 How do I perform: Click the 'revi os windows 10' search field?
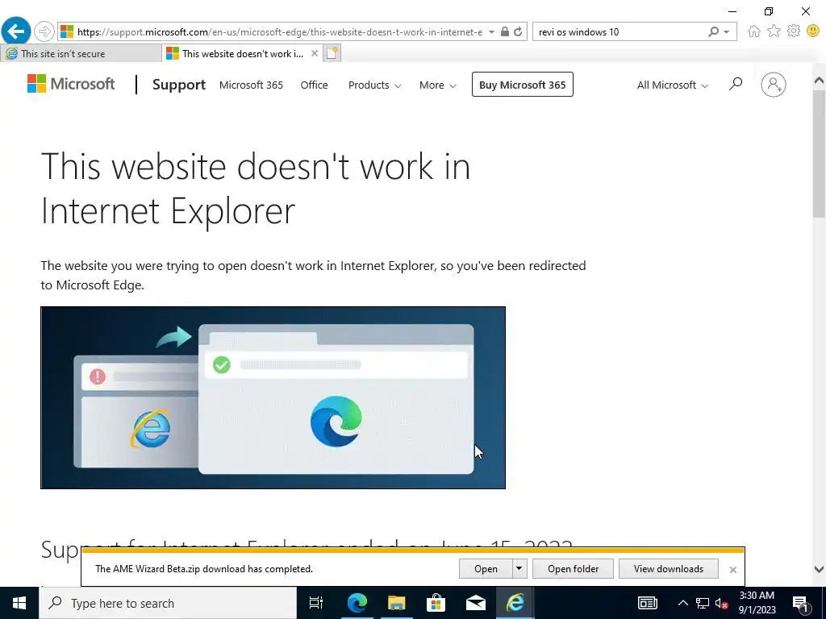[x=620, y=31]
